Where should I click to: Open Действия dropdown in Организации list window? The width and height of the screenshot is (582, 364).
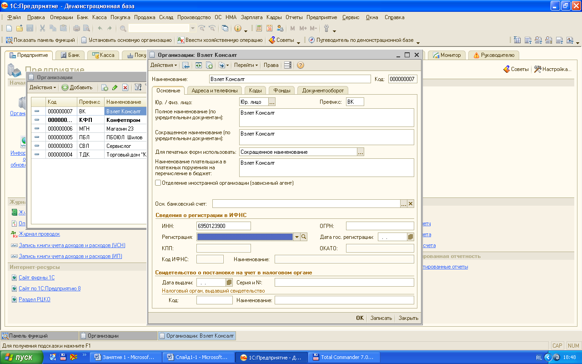point(43,87)
